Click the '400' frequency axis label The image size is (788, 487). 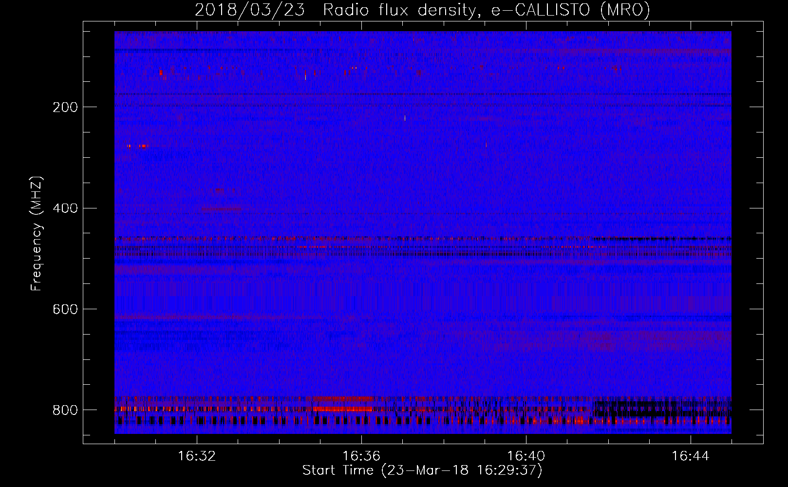(65, 208)
